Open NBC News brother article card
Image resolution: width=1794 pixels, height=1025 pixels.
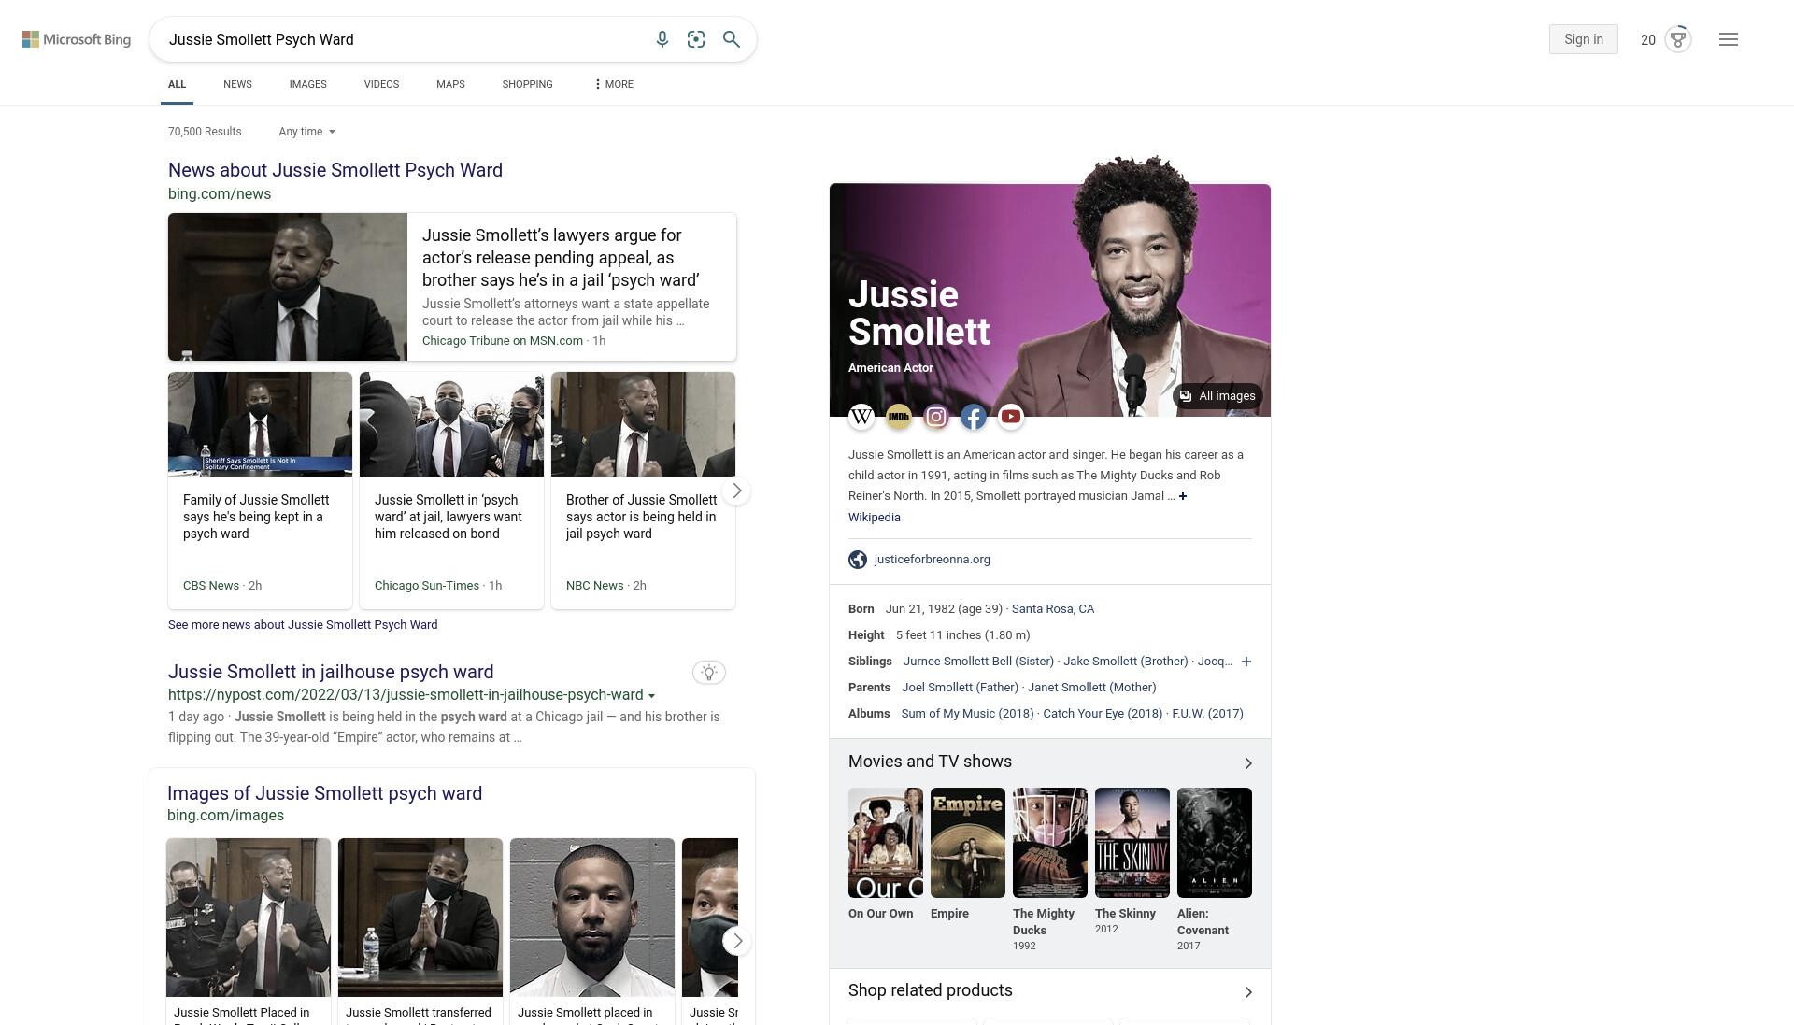[x=643, y=491]
